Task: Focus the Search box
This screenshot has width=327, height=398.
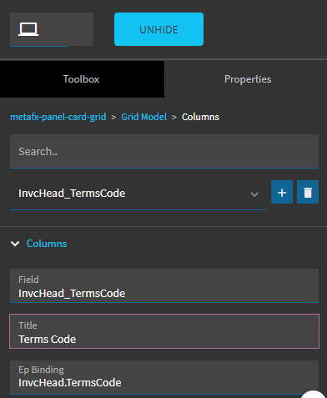Action: click(x=164, y=151)
